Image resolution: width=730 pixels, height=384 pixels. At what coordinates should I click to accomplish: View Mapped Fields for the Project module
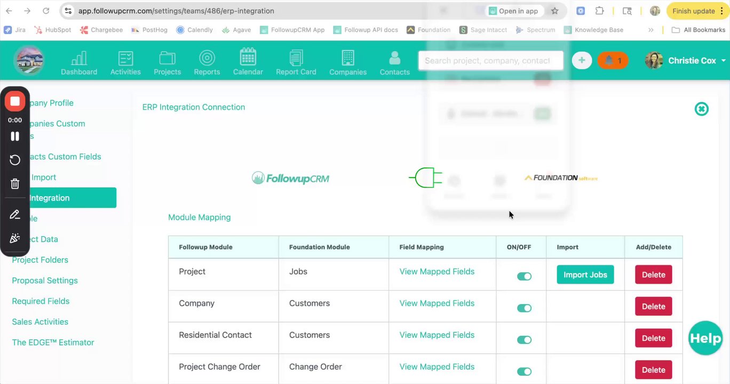click(x=437, y=271)
